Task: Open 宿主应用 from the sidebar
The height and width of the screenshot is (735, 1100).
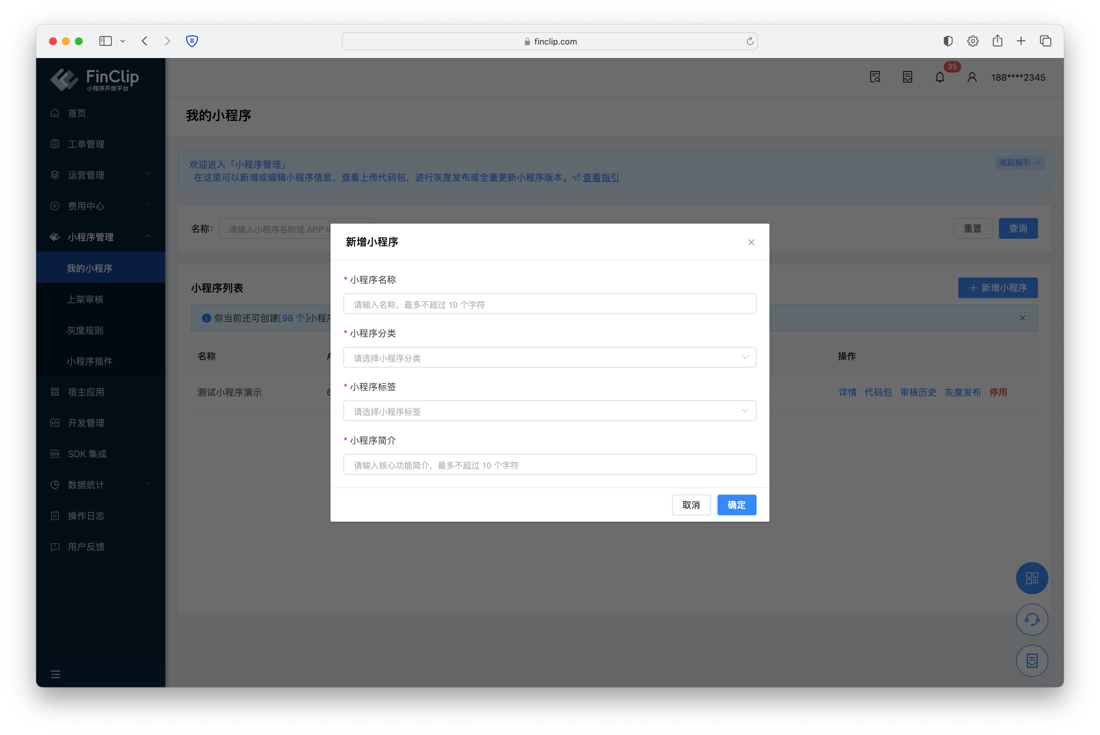Action: pos(86,392)
